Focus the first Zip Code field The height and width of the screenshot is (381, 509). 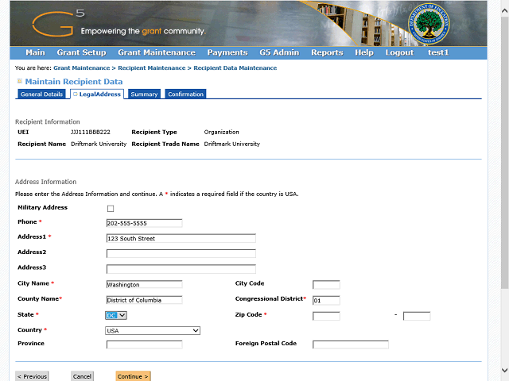(x=326, y=316)
